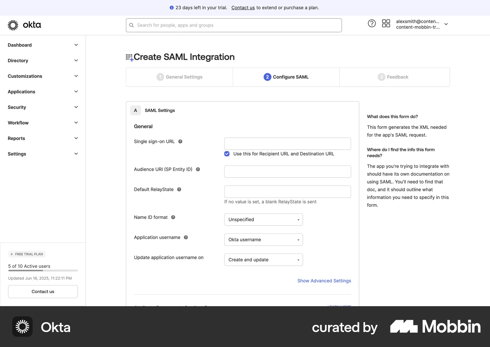Click the Okta logo in header
This screenshot has height=347, width=490.
pos(24,25)
